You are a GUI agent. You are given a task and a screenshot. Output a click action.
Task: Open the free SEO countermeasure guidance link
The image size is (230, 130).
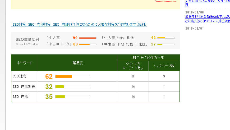tap(79, 24)
